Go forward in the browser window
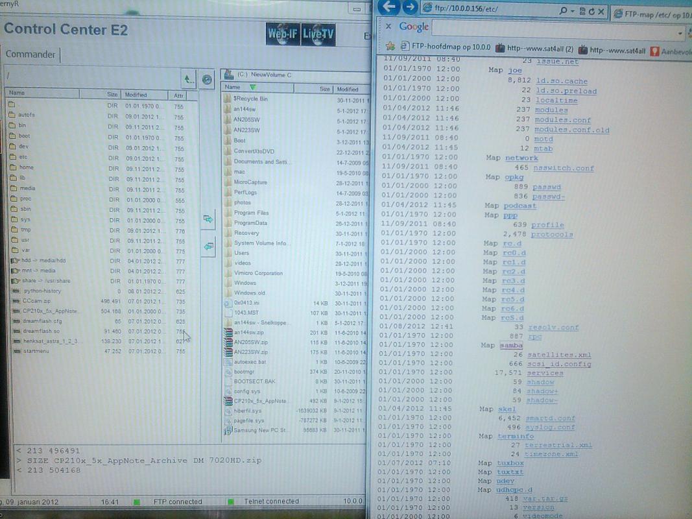This screenshot has height=519, width=692. 410,7
